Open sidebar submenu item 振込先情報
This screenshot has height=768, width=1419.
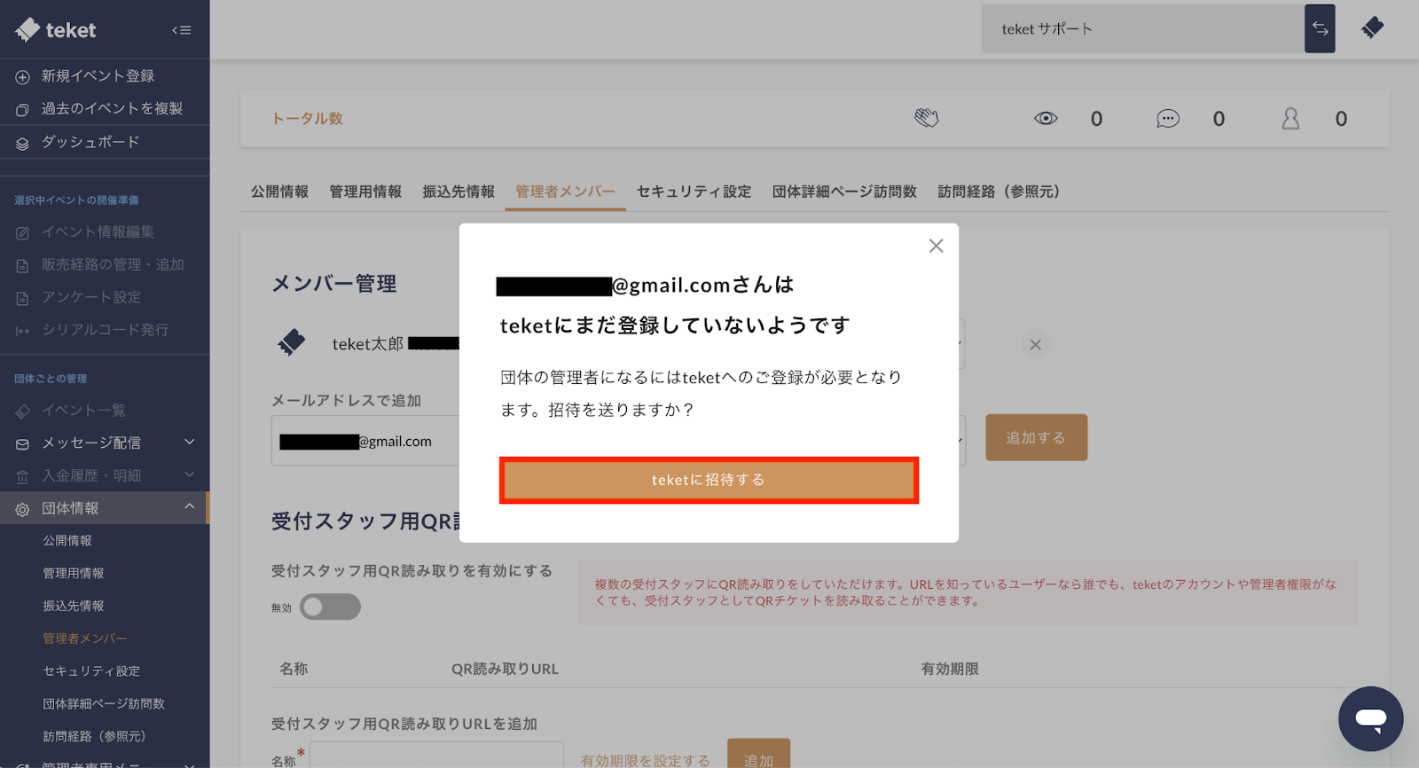coord(74,606)
